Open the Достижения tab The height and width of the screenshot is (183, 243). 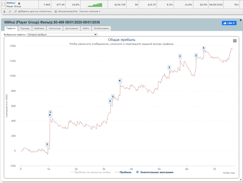(72, 28)
